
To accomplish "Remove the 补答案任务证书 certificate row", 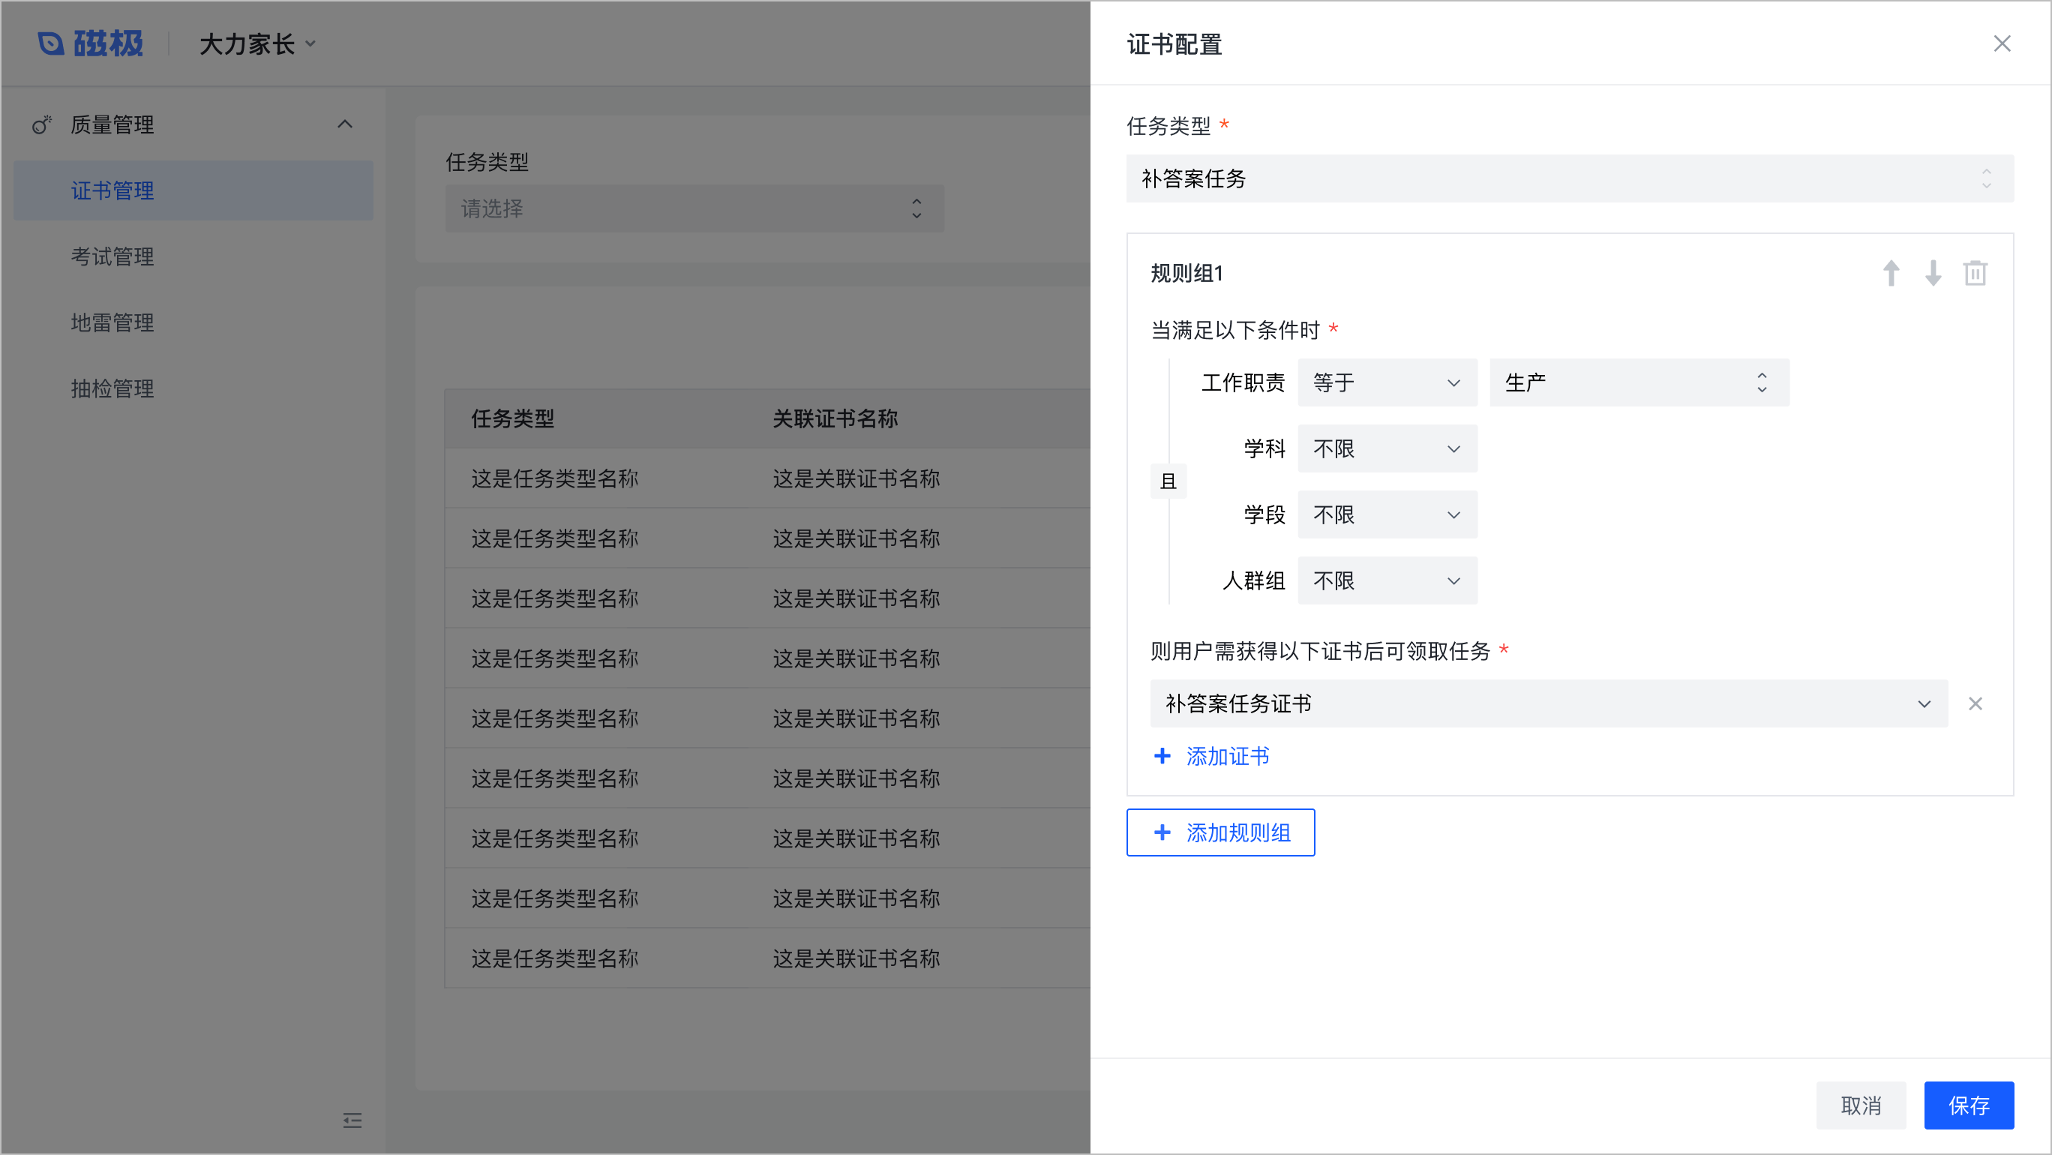I will tap(1975, 703).
